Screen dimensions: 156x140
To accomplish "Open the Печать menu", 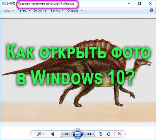I will pyautogui.click(x=22, y=11).
